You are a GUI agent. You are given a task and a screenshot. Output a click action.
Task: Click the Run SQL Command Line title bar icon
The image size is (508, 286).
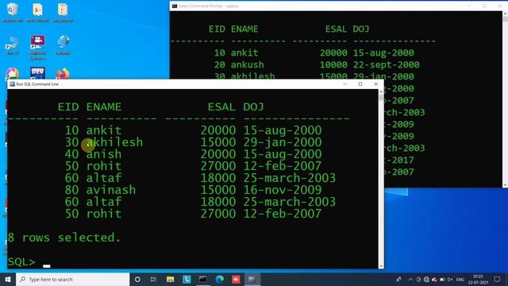click(x=13, y=84)
